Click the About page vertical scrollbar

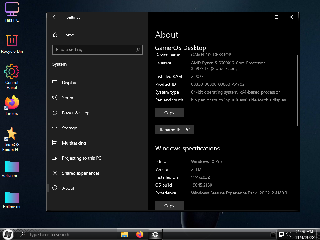pos(297,90)
